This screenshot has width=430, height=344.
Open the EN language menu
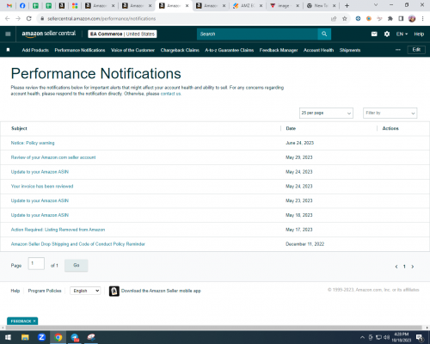coord(402,34)
